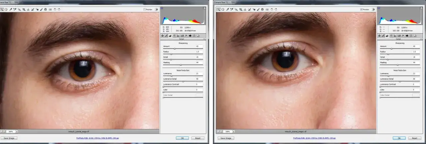Rotate image clockwise in right window
The width and height of the screenshot is (426, 144).
276,9
